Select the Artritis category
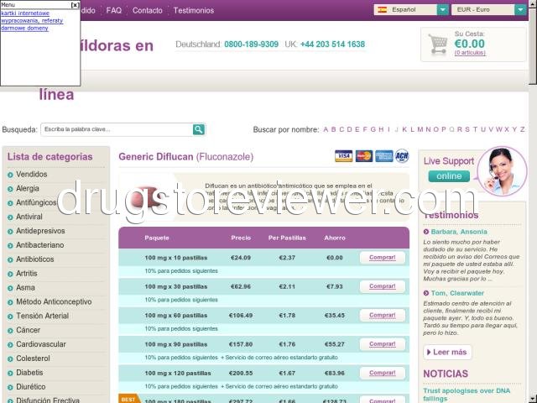The image size is (537, 403). (x=27, y=274)
